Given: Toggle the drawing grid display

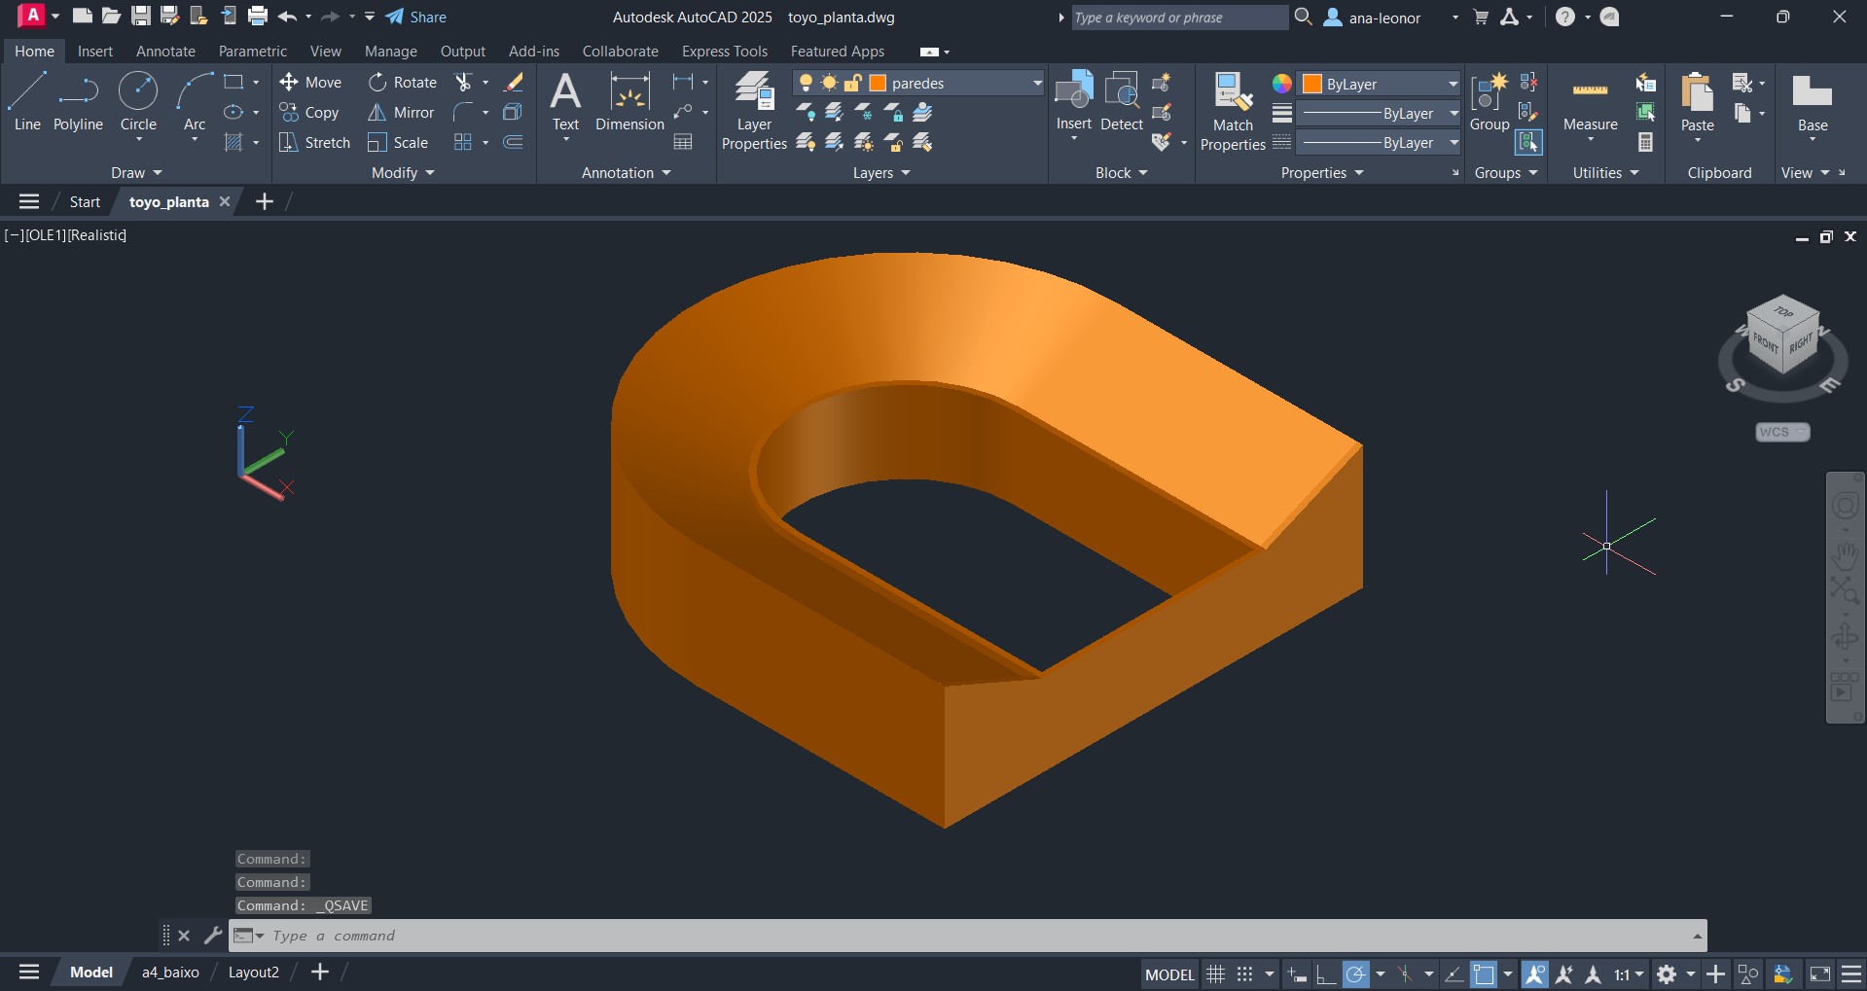Looking at the screenshot, I should [x=1215, y=974].
